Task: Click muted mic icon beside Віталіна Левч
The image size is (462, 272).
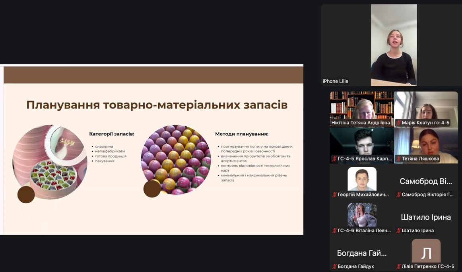Action: tap(334, 230)
